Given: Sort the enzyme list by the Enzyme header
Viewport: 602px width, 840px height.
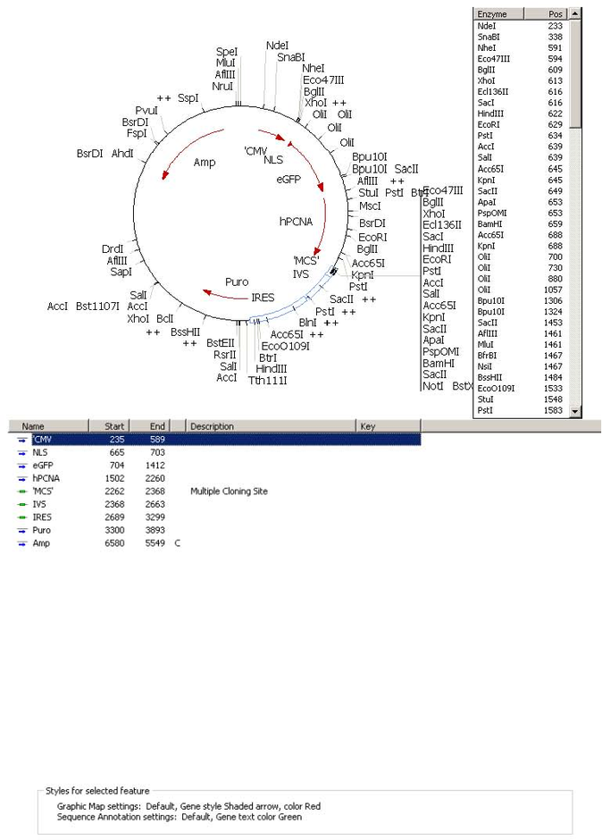Looking at the screenshot, I should [x=509, y=14].
